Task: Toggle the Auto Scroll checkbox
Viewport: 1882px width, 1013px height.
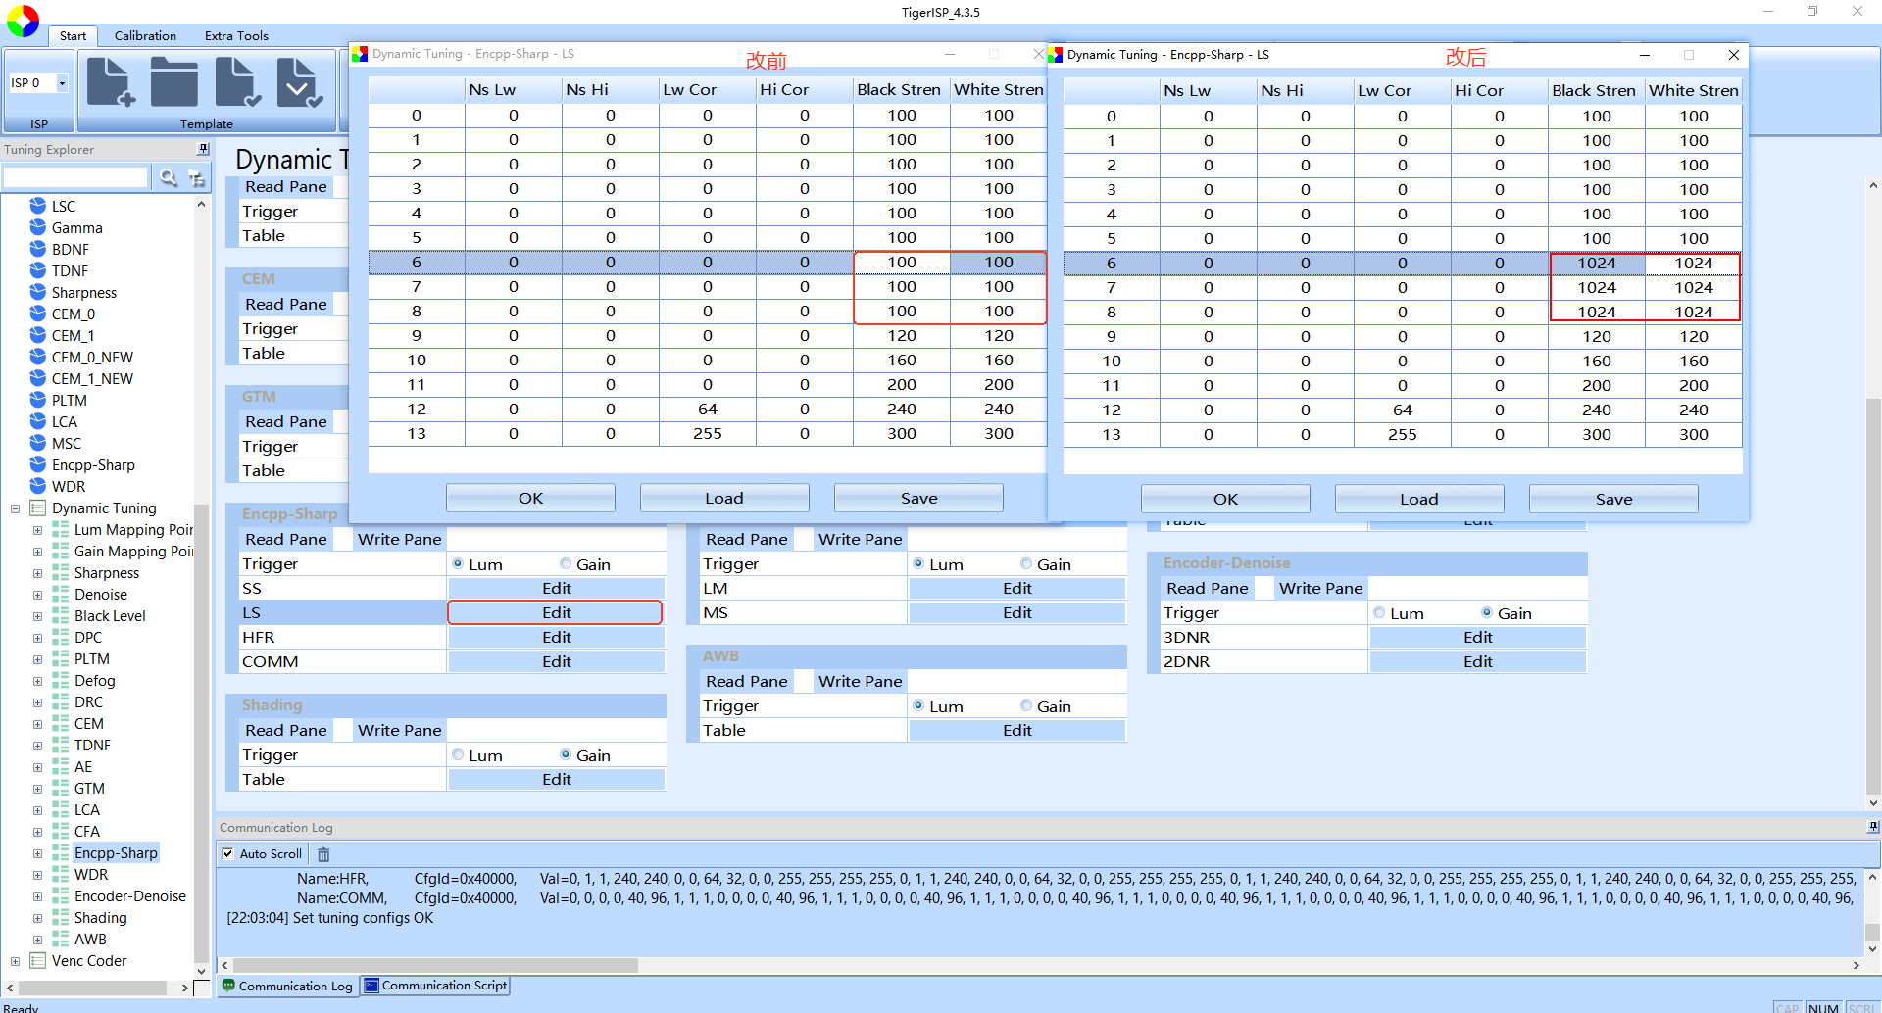Action: coord(228,854)
